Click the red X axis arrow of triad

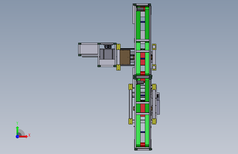pyautogui.click(x=23, y=136)
